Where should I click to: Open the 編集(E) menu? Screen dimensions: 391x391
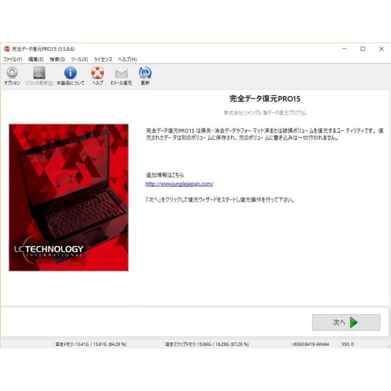click(36, 60)
